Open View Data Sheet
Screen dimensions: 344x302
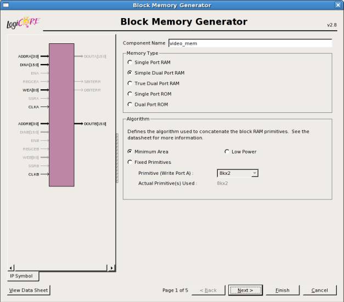click(29, 290)
